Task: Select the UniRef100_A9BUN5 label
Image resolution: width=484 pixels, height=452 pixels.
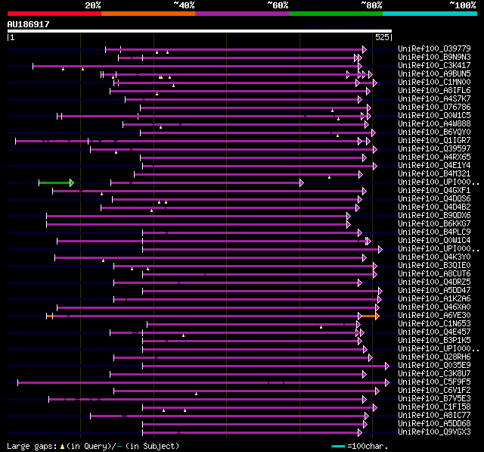Action: pyautogui.click(x=434, y=74)
